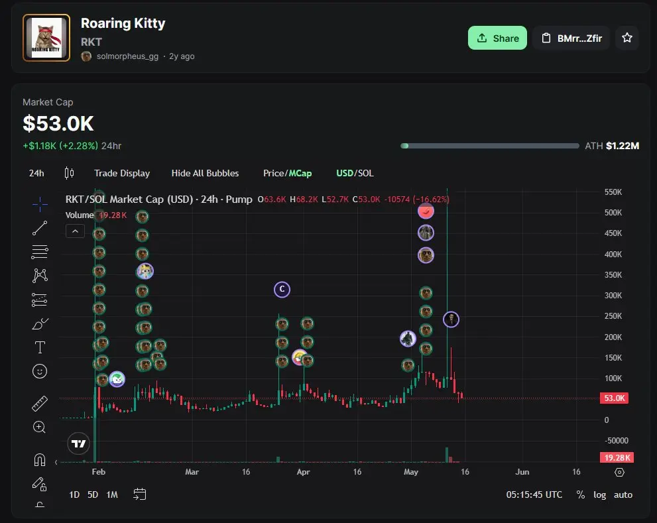The height and width of the screenshot is (523, 657).
Task: Click the purple C trade bubble
Action: point(282,289)
